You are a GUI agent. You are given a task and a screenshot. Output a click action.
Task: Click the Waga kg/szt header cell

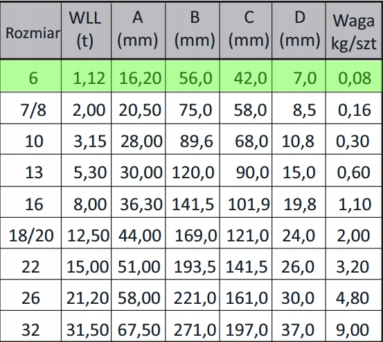click(354, 31)
